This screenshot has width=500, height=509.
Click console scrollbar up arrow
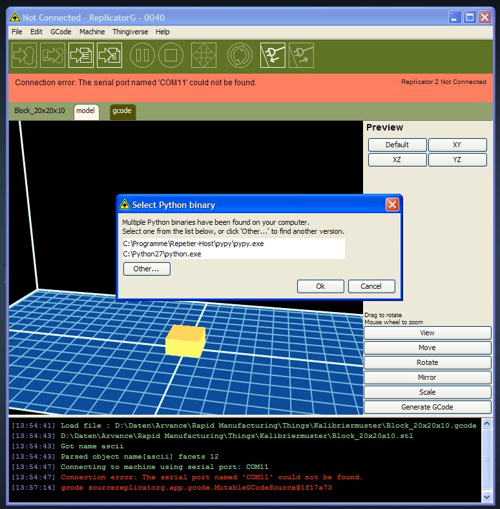pyautogui.click(x=486, y=423)
